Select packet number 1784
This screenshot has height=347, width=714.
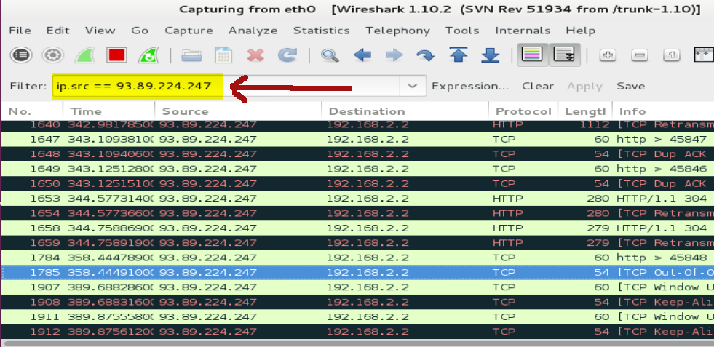point(357,258)
